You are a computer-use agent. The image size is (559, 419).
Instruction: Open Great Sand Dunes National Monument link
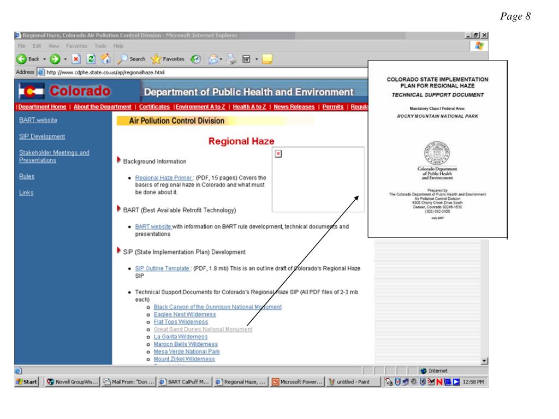(203, 330)
